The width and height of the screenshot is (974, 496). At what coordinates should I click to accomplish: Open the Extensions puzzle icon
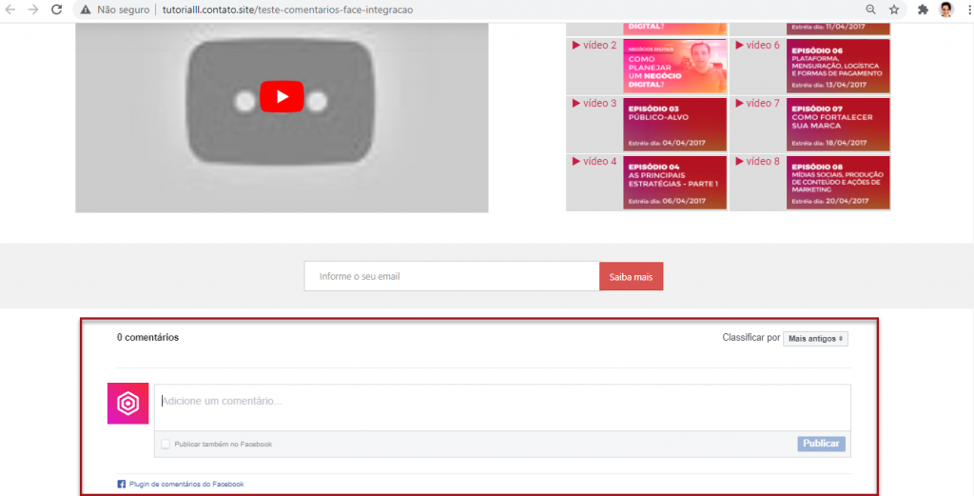[x=923, y=10]
